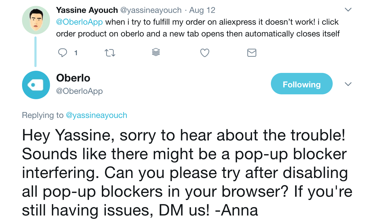Click the Moments stack icon under the tweet
Viewport: 373px width, 223px height.
(156, 53)
